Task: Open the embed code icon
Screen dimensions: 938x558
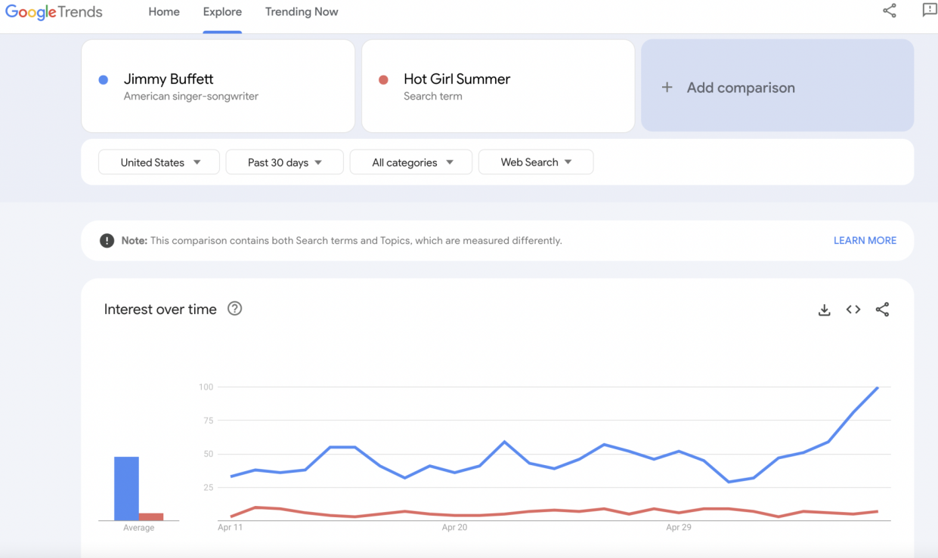Action: (853, 310)
